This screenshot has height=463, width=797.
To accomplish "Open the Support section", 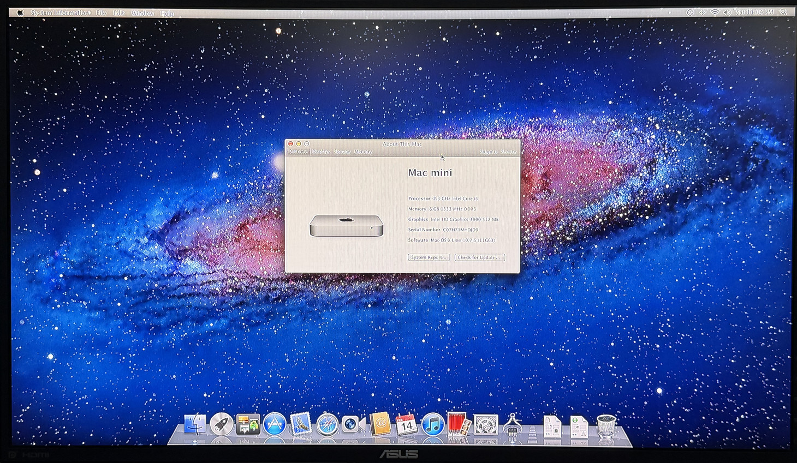I will [x=489, y=152].
